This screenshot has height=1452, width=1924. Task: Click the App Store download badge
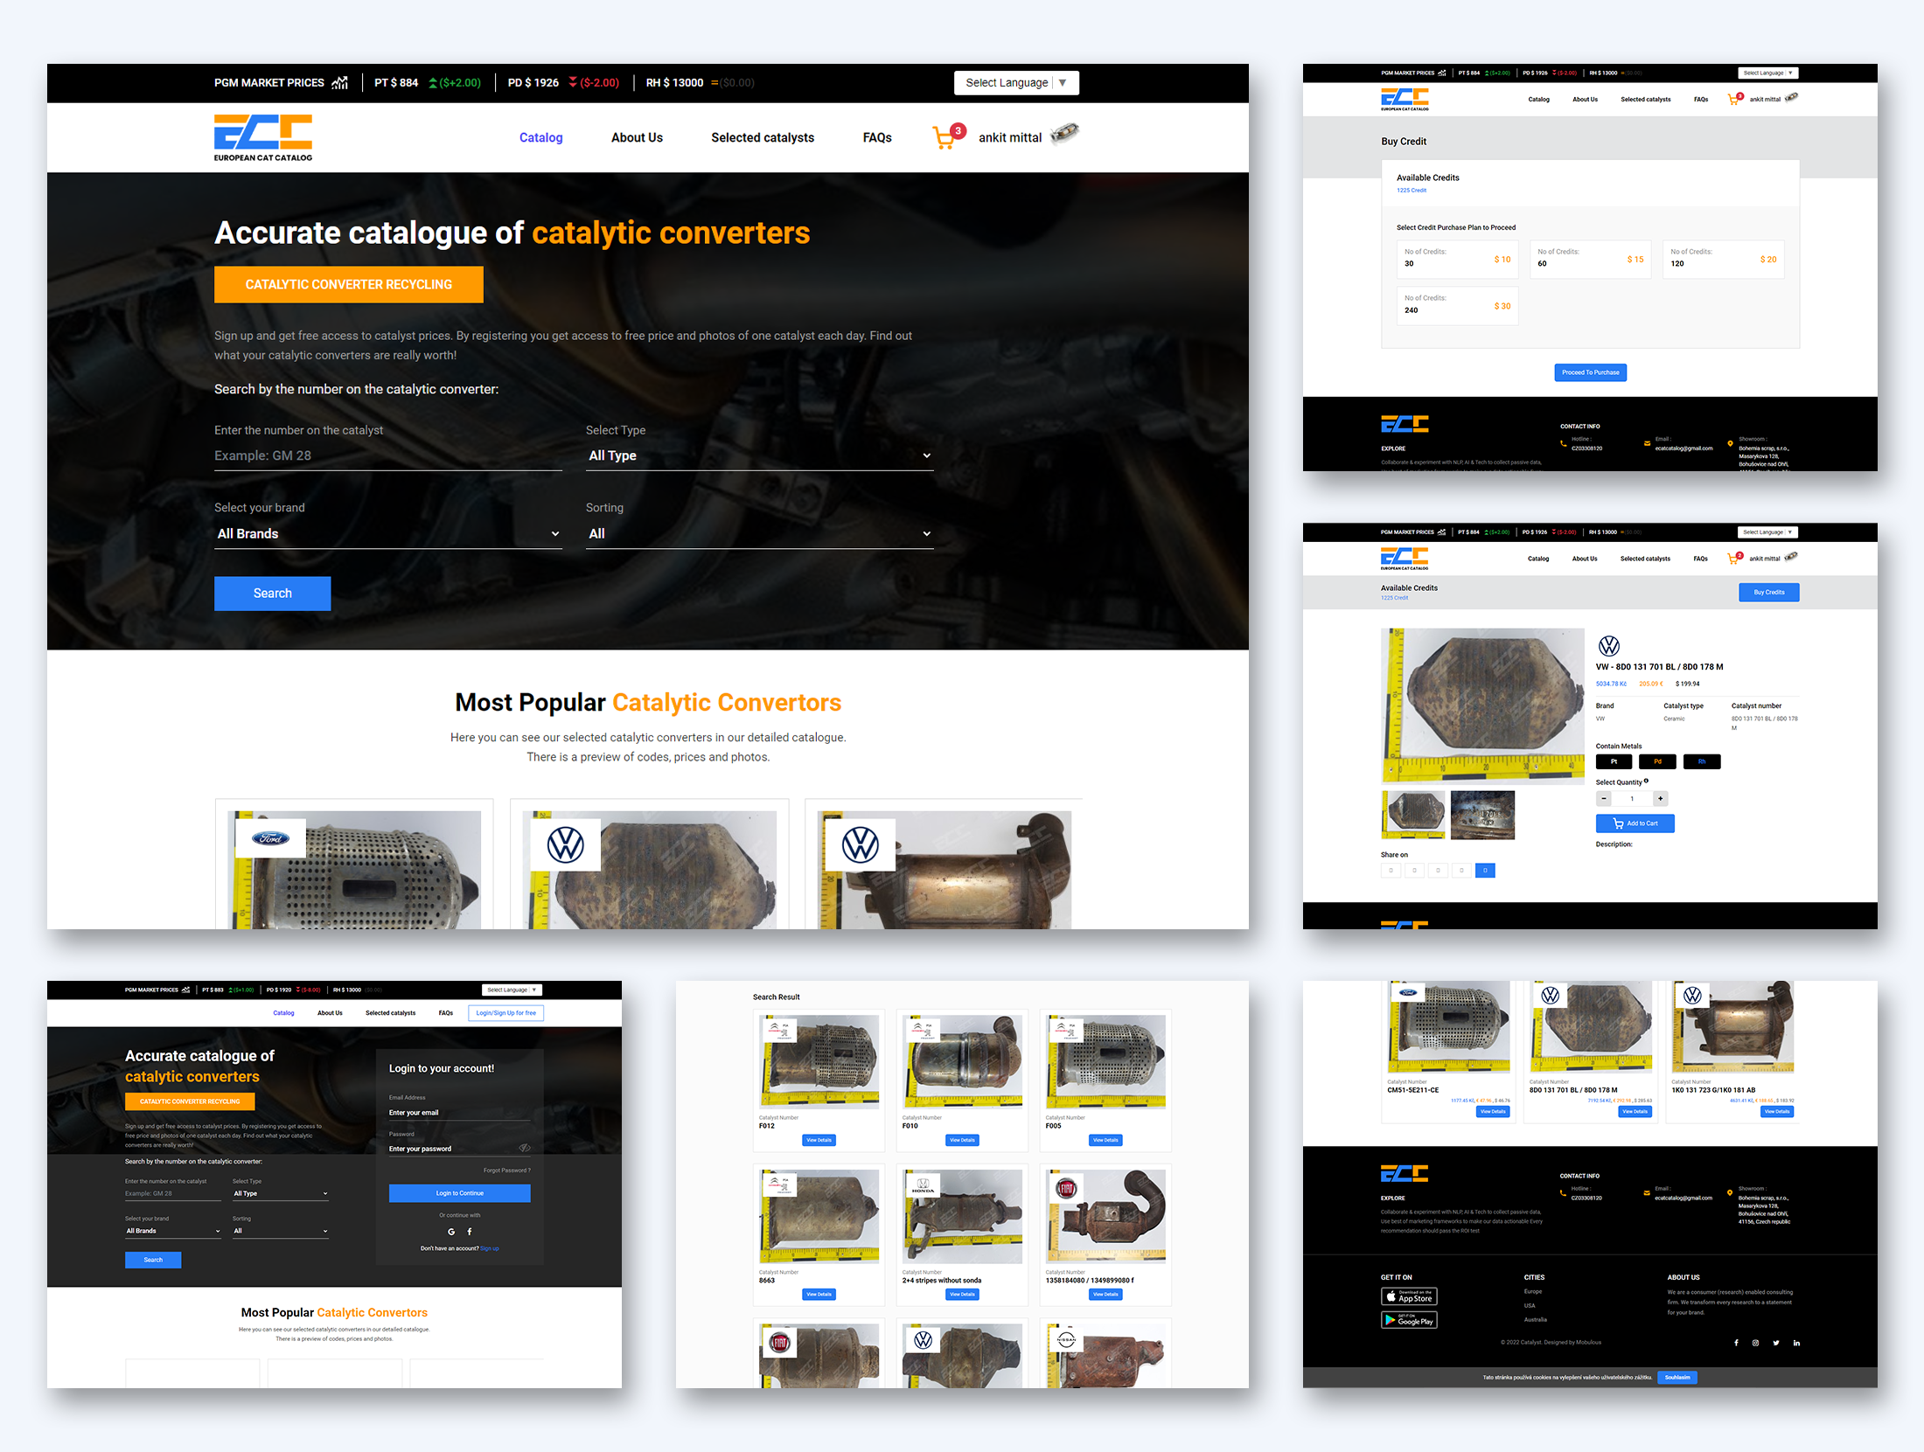pyautogui.click(x=1409, y=1296)
